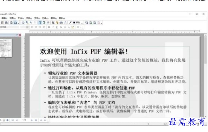Go to the first page
The image size is (208, 132).
[13, 120]
